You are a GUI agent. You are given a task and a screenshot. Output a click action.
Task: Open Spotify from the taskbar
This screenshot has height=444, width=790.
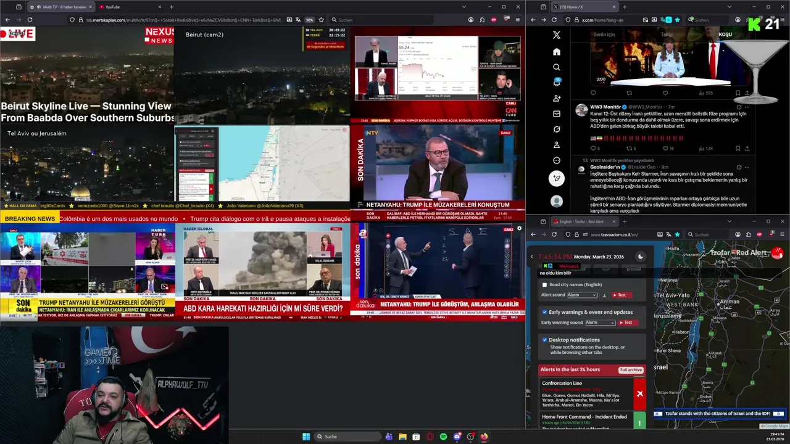[443, 437]
